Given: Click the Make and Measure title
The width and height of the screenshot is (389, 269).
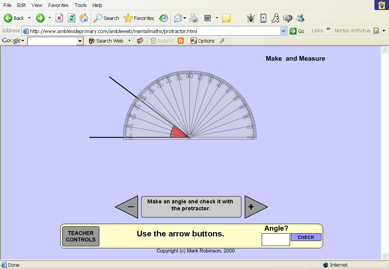Looking at the screenshot, I should (295, 59).
